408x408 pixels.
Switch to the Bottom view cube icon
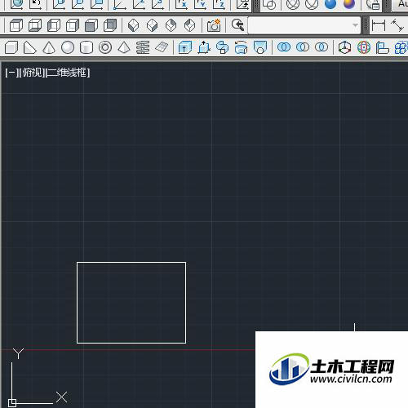(x=35, y=26)
